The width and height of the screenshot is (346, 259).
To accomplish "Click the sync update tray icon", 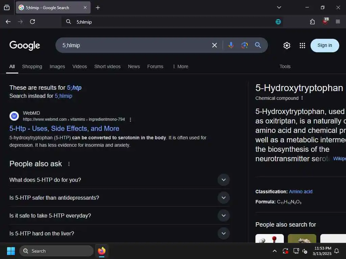I will click(285, 251).
